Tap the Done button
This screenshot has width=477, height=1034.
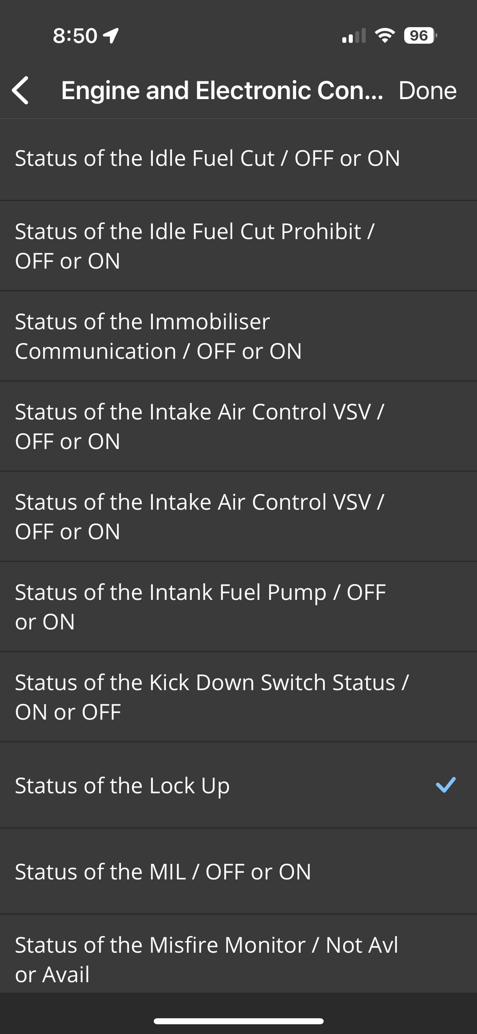pyautogui.click(x=427, y=90)
